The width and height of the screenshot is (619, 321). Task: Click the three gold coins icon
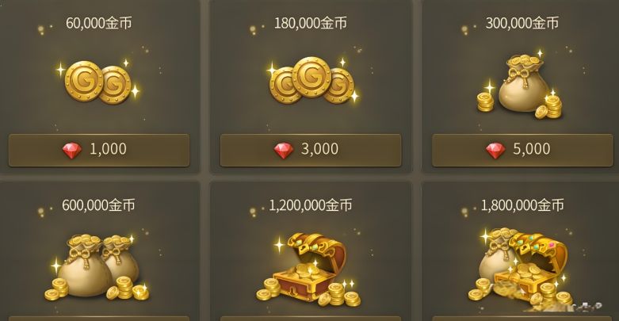tap(311, 81)
